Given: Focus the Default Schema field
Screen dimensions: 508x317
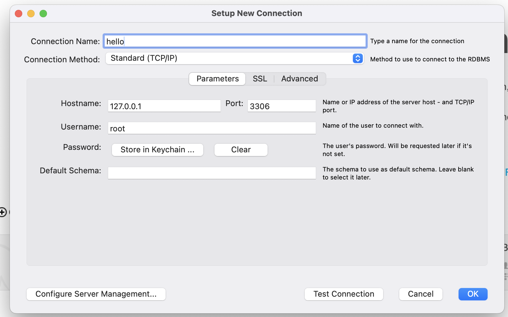Looking at the screenshot, I should pyautogui.click(x=212, y=173).
